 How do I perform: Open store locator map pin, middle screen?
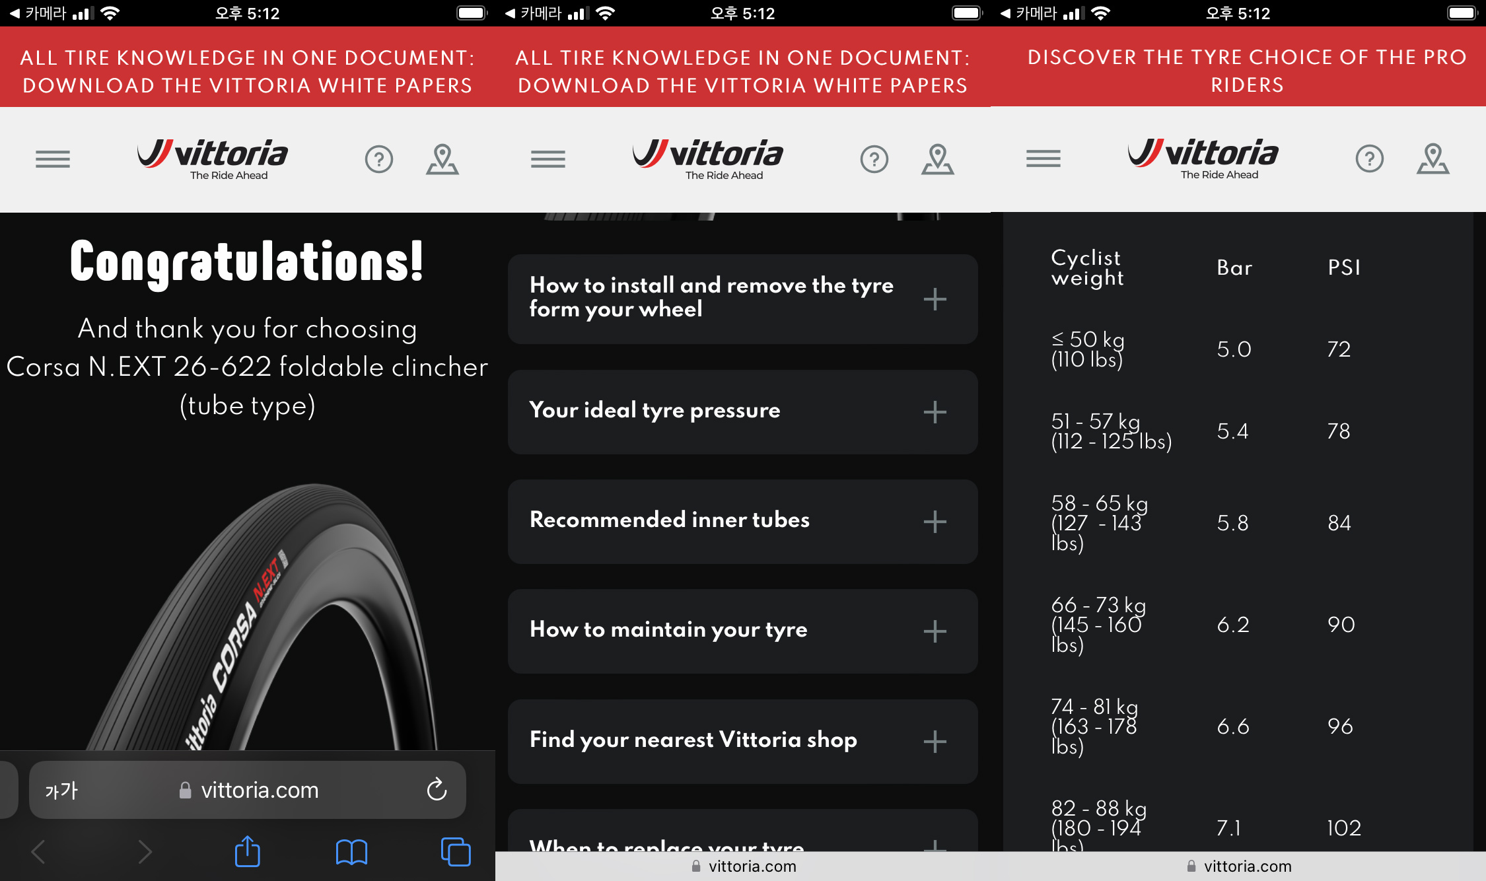(x=938, y=159)
